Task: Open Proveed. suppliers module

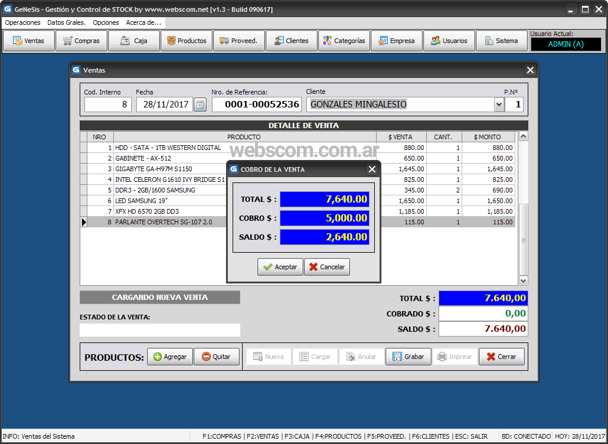Action: (239, 41)
